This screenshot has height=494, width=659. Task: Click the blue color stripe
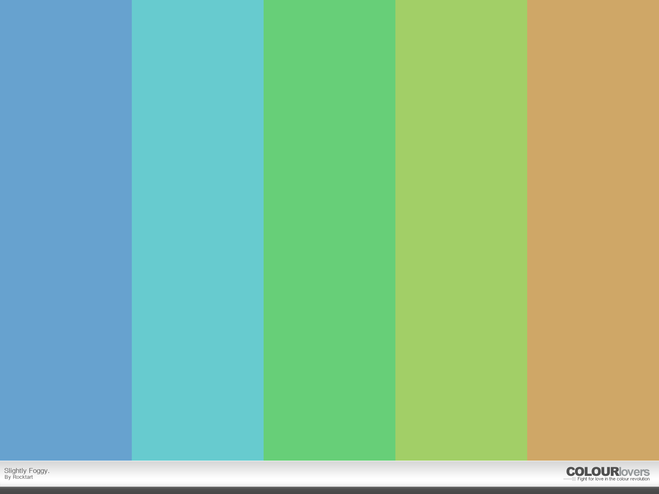click(x=66, y=230)
